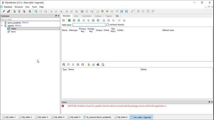This screenshot has height=120, width=214.
Task: Close the Status panel
Action: click(212, 102)
